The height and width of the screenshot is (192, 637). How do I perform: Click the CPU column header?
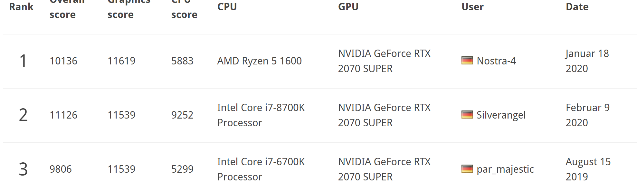[227, 7]
